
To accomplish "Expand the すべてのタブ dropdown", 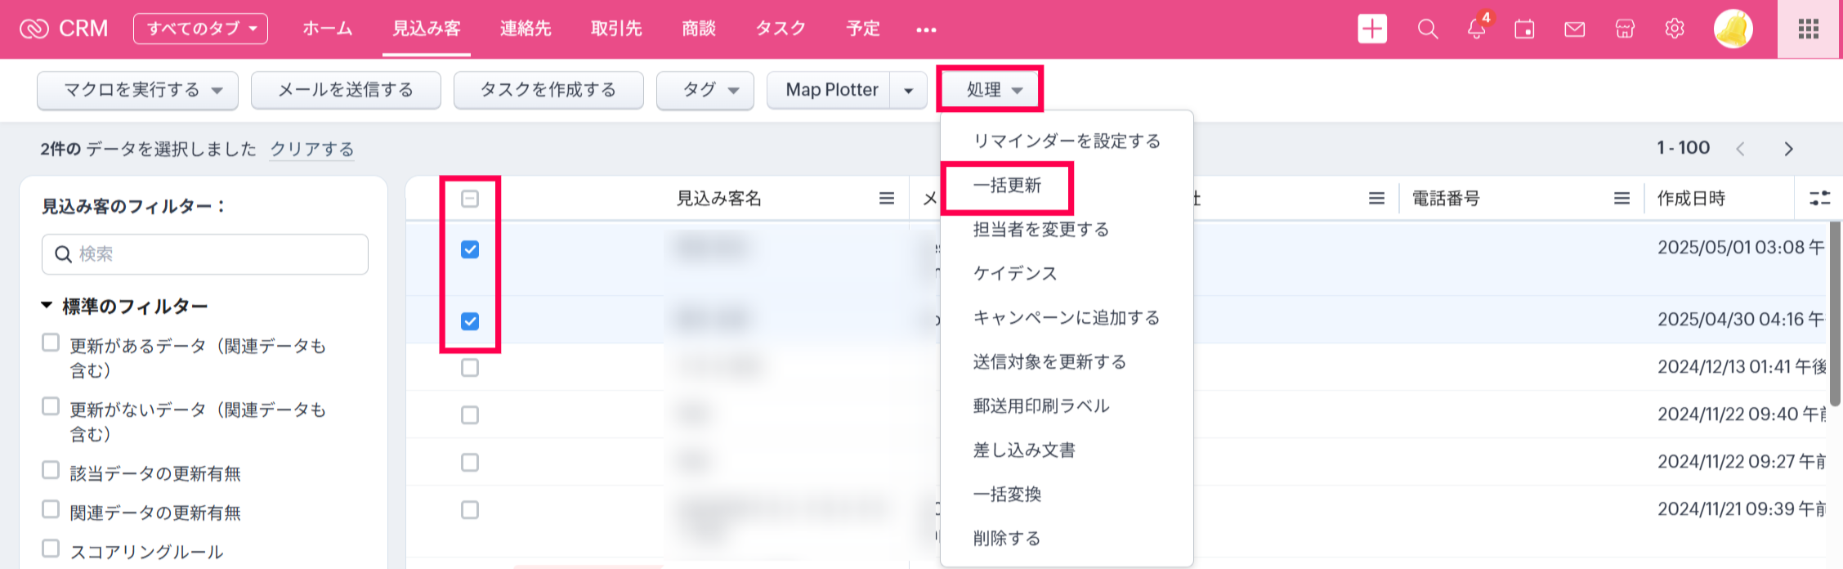I will (200, 29).
